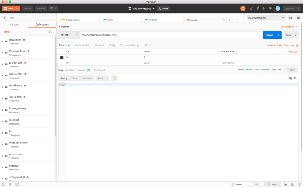The height and width of the screenshot is (187, 303).
Task: Click the new window icon dropdown in toolbar
Action: 53,8
